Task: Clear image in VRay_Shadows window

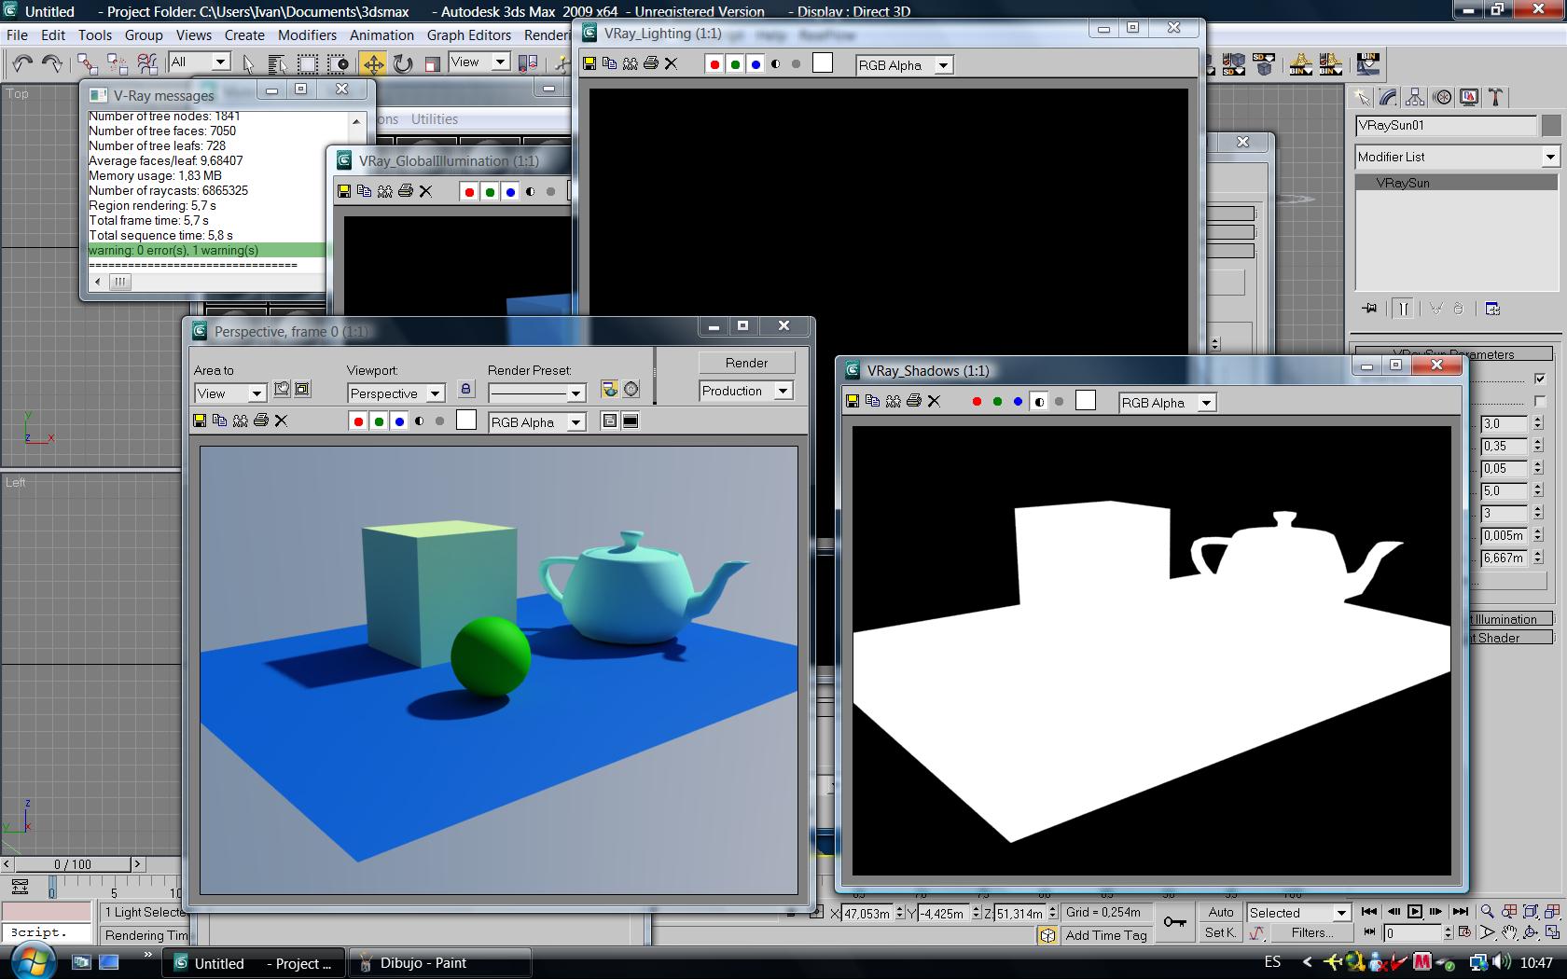Action: (x=934, y=401)
